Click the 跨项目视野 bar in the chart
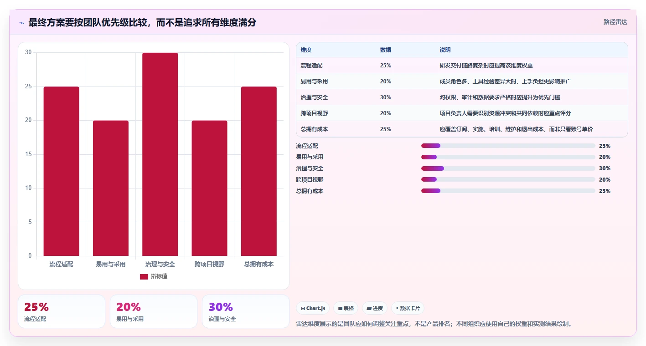 209,188
